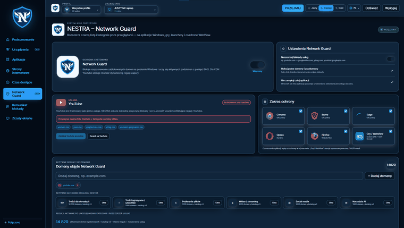Viewport: 404px width, 228px height.
Task: Toggle Rozszerzaj blokady usług switch
Action: tap(391, 59)
